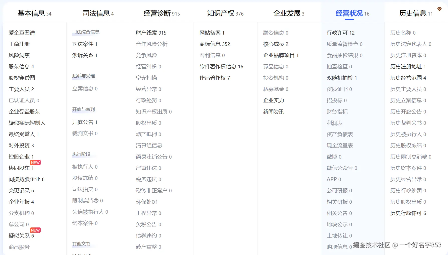
Task: View 财产线索 915 entries
Action: [x=151, y=33]
